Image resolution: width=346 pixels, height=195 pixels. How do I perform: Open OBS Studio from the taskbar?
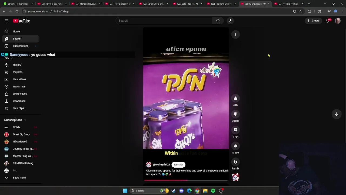pos(221,191)
